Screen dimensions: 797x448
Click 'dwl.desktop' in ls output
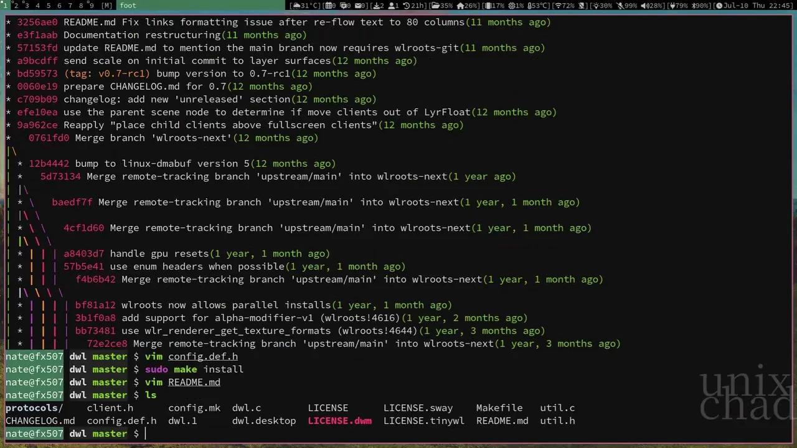pyautogui.click(x=264, y=421)
